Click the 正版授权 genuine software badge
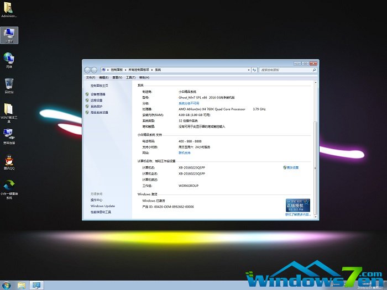Image resolution: width=387 pixels, height=290 pixels. [297, 205]
